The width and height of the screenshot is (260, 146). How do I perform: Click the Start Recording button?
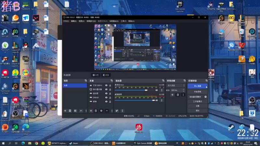(x=198, y=92)
